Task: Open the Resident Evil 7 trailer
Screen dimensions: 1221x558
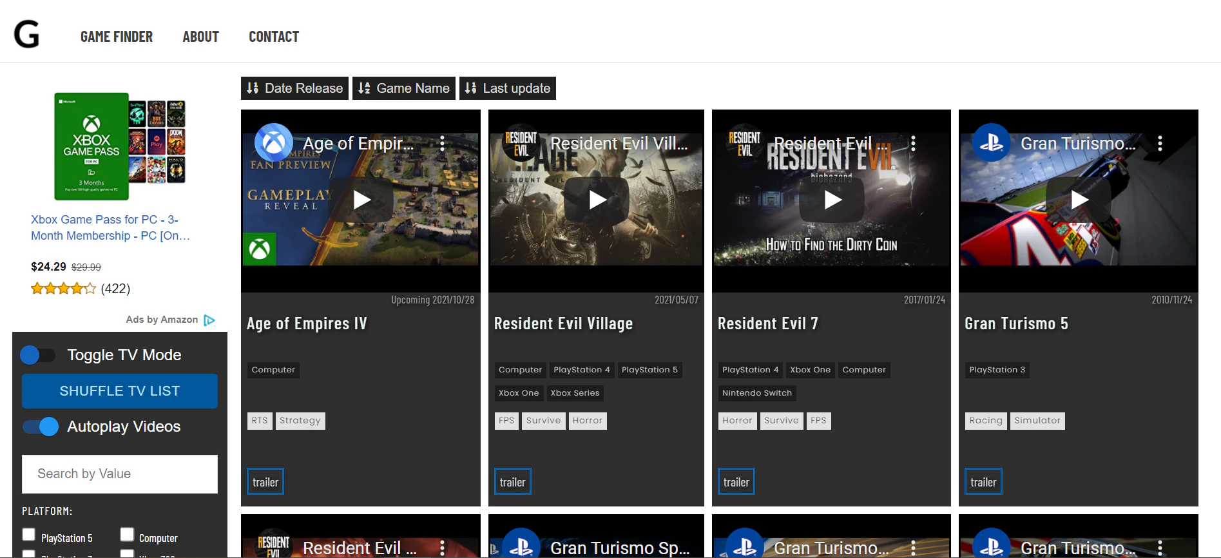Action: [x=736, y=482]
